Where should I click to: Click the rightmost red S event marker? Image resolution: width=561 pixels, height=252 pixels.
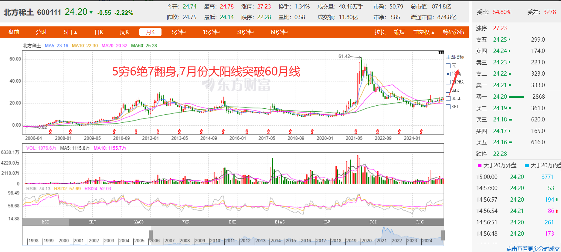coord(421,132)
